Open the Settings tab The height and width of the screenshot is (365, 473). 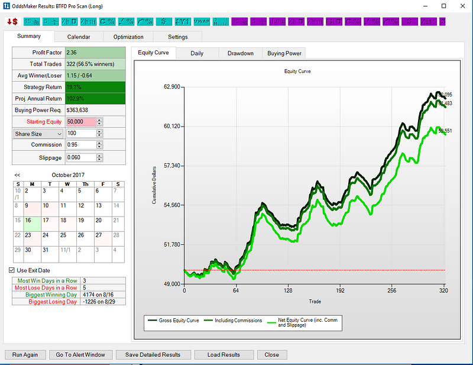[178, 37]
